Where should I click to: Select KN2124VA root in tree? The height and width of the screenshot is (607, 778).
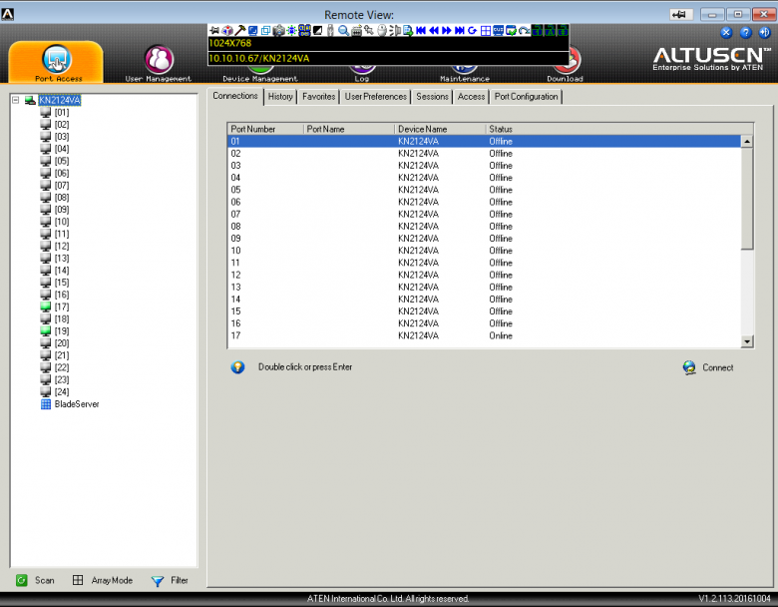point(60,100)
